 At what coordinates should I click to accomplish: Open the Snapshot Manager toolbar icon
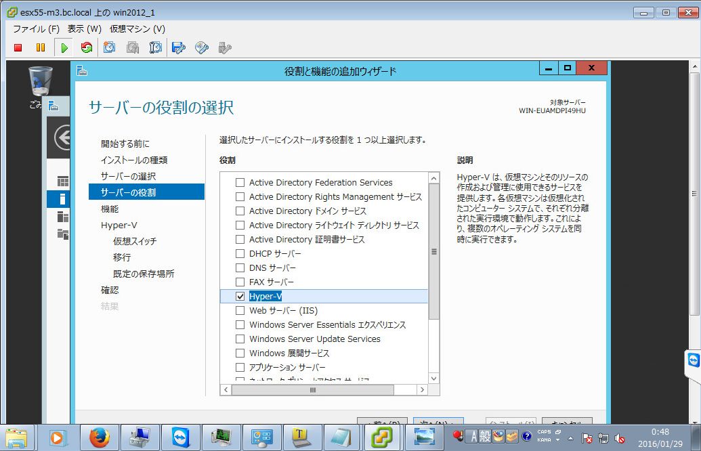(x=155, y=47)
